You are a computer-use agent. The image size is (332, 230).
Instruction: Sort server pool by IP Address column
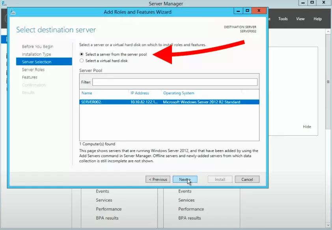click(x=140, y=93)
